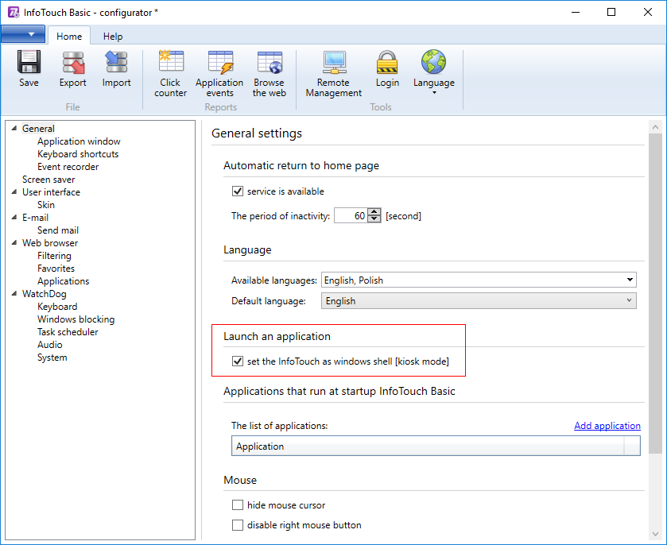The image size is (667, 545).
Task: Open the Default language dropdown
Action: click(x=479, y=301)
